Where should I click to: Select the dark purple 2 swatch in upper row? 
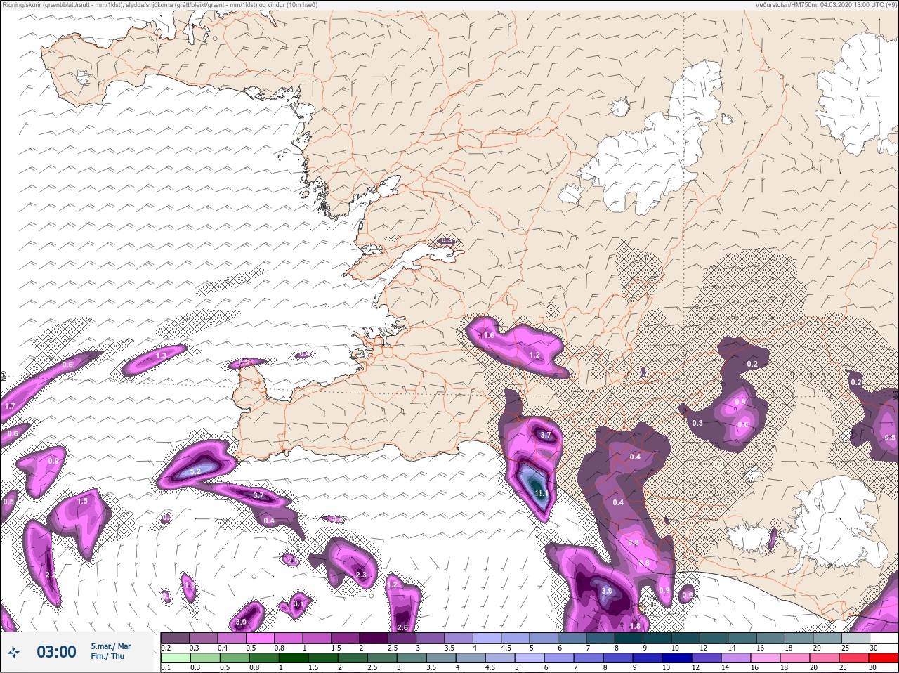374,638
